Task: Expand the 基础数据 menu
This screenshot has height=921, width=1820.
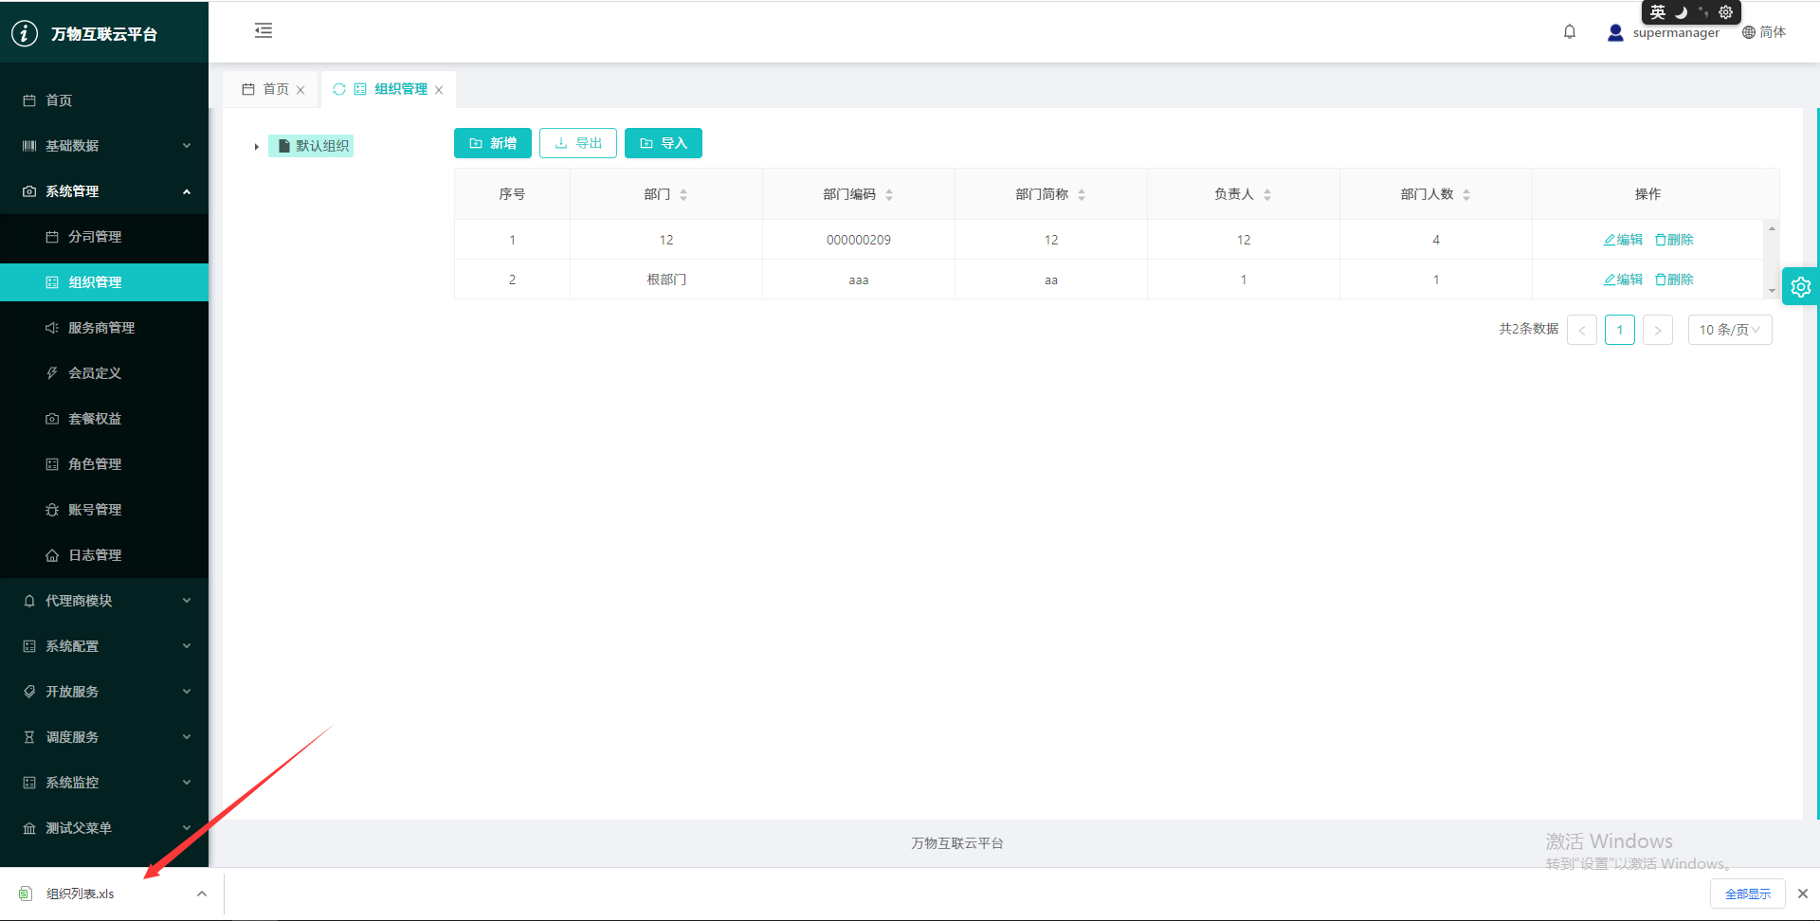Action: click(x=104, y=146)
